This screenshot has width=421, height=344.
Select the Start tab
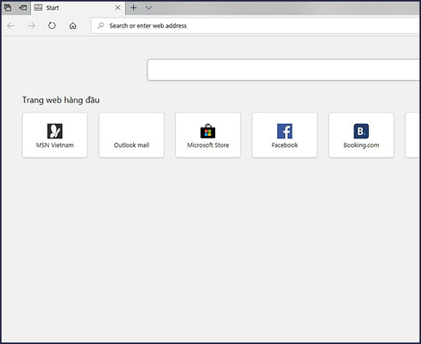click(x=78, y=8)
